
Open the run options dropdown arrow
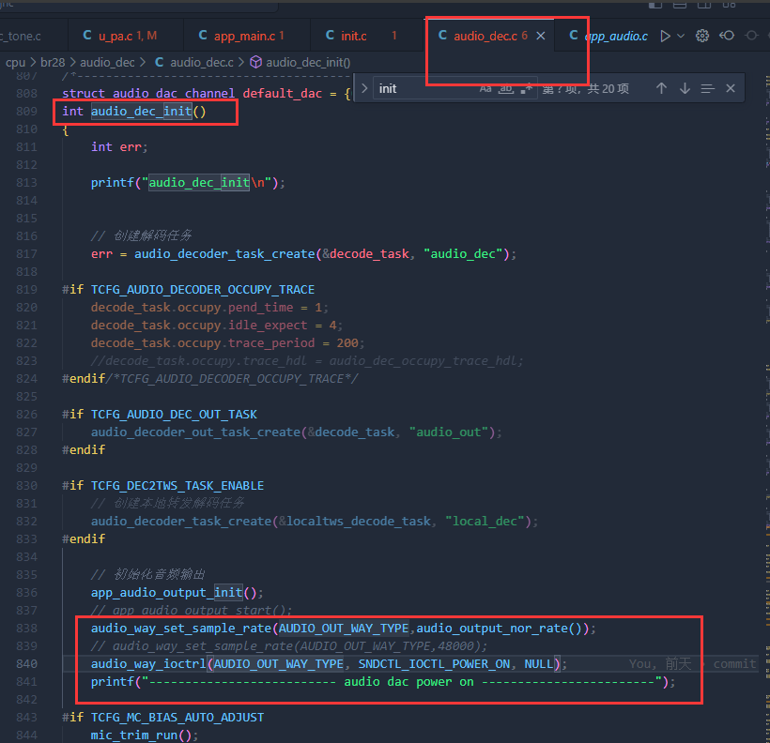click(681, 36)
